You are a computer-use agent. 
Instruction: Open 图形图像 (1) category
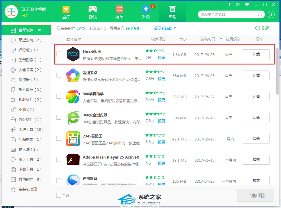(x=26, y=60)
